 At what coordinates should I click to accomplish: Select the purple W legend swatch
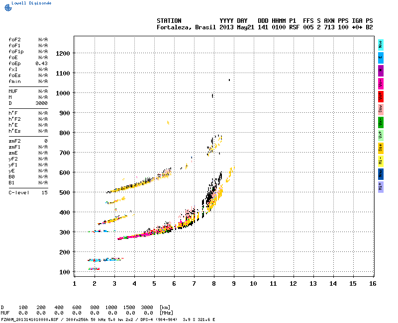click(381, 71)
